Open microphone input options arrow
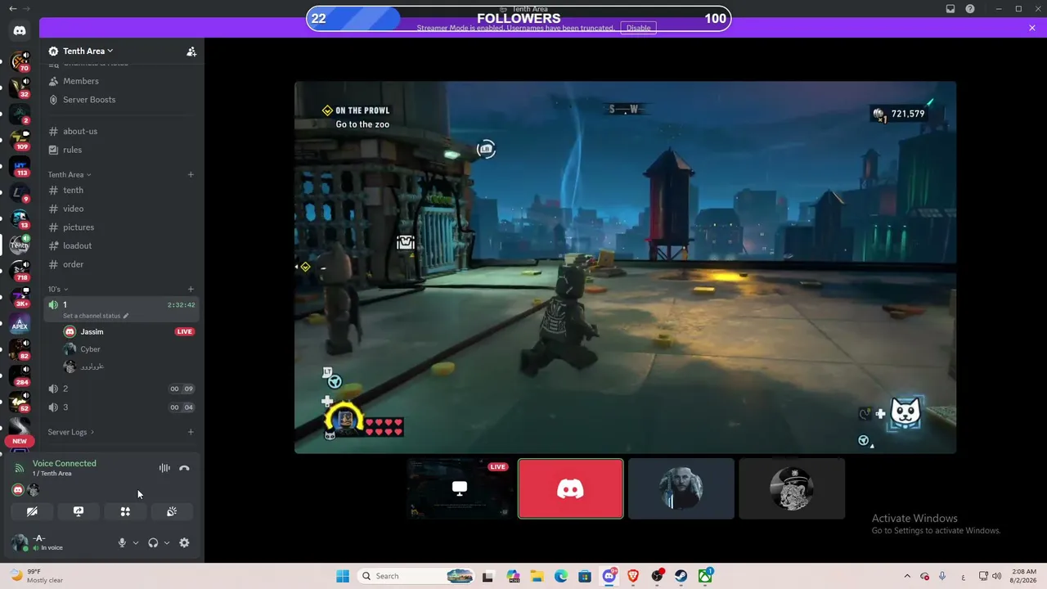Screen dimensions: 1047x589 coord(136,542)
